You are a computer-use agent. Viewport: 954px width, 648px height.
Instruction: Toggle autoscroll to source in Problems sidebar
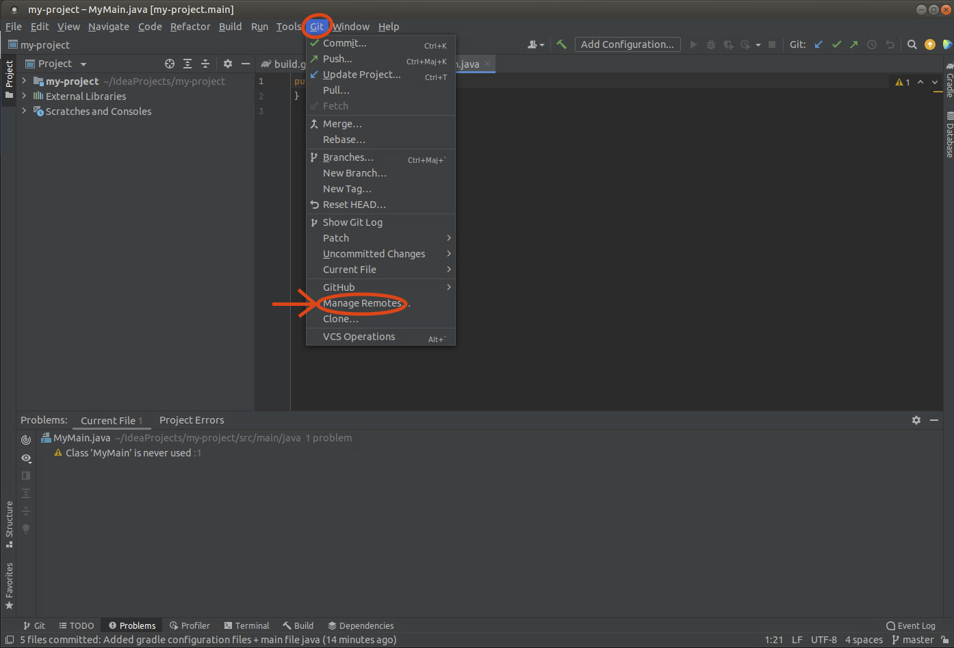26,440
